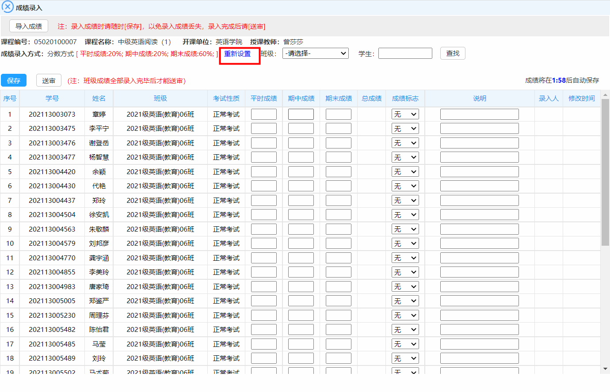The image size is (610, 392).
Task: Click the vertical scrollbar thumb
Action: (605, 172)
